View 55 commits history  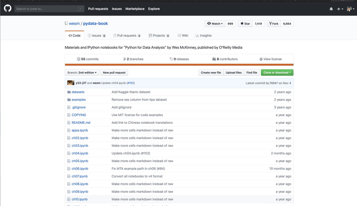88,59
